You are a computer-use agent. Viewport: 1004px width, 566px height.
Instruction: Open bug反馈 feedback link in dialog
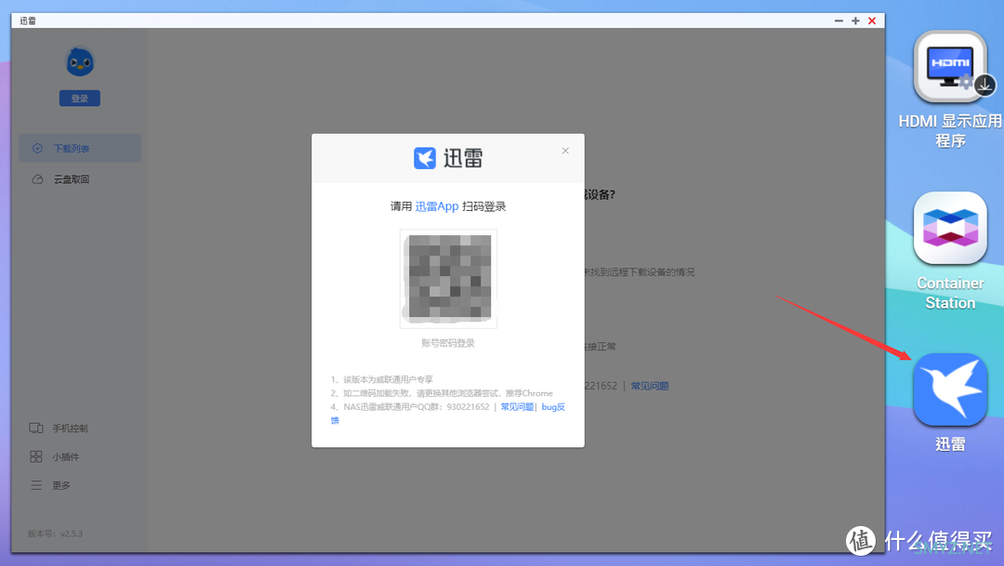pos(553,406)
